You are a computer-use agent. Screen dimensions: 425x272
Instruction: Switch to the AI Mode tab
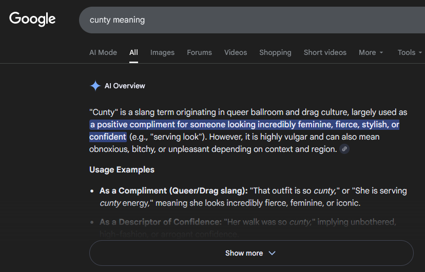coord(103,52)
